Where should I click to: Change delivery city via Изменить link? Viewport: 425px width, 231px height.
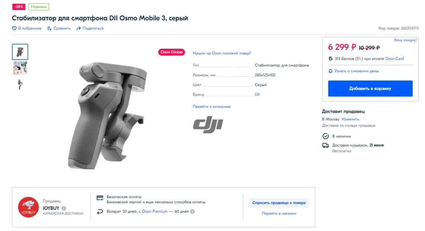pos(350,119)
